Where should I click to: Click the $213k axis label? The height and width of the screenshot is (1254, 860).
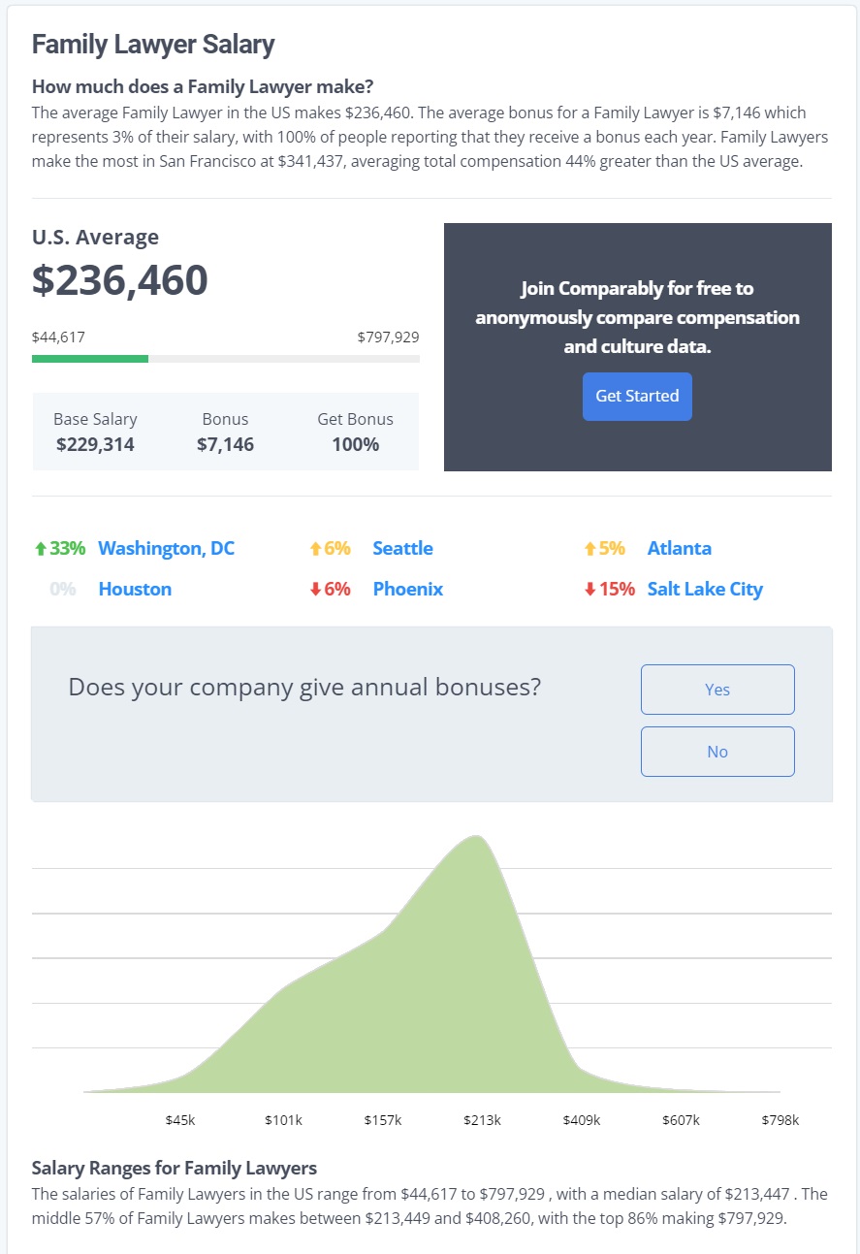[x=483, y=1119]
